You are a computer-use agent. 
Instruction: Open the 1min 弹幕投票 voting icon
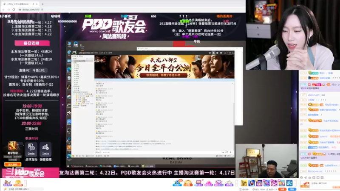(x=45, y=149)
